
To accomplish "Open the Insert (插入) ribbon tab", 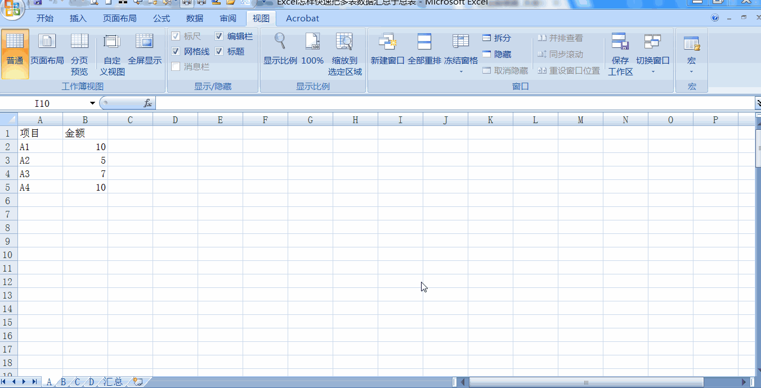I will [x=78, y=19].
